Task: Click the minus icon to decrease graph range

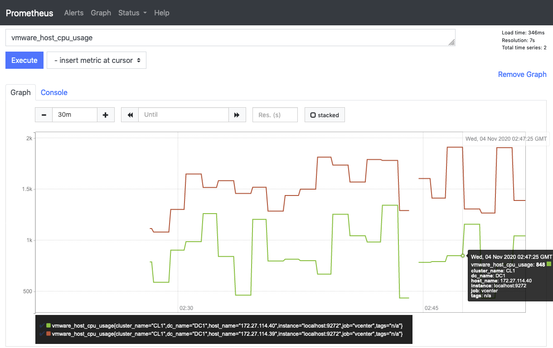Action: pos(44,115)
